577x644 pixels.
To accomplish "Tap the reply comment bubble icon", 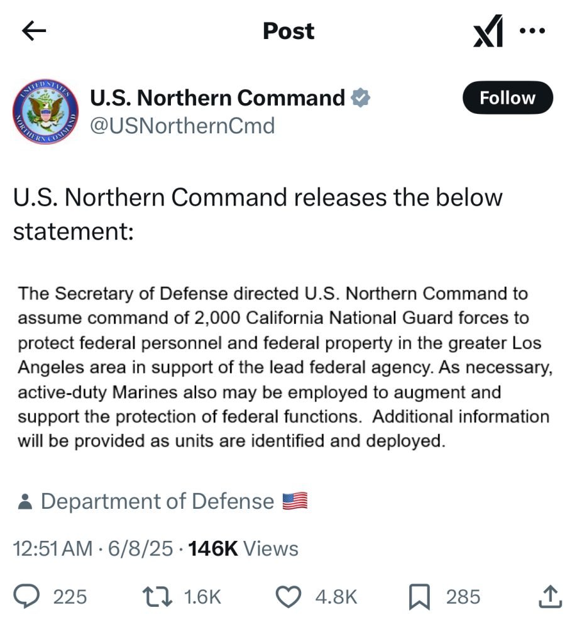I will coord(30,596).
